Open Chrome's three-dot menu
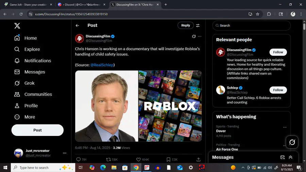 coord(301,14)
